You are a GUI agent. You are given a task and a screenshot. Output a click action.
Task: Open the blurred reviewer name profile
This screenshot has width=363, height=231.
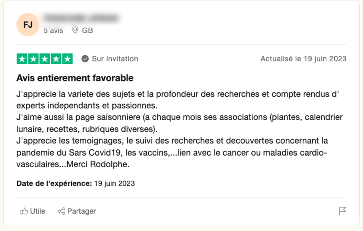[x=81, y=17]
